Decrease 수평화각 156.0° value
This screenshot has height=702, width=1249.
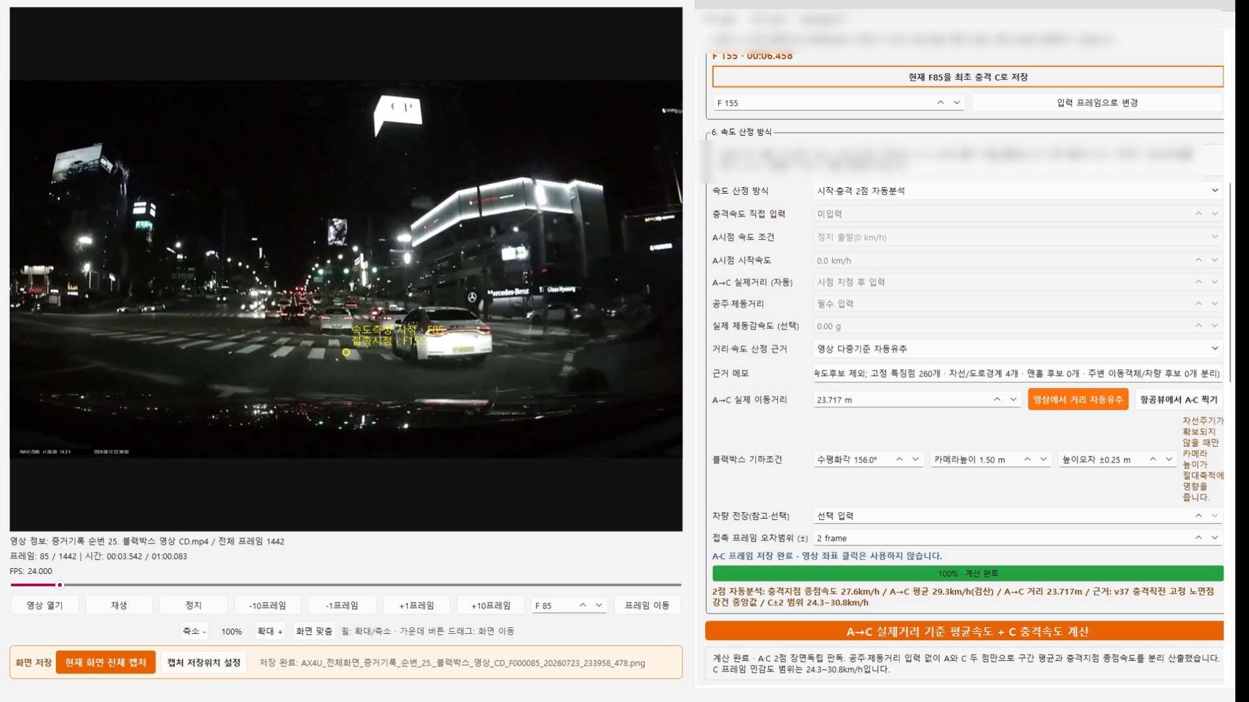pyautogui.click(x=916, y=460)
